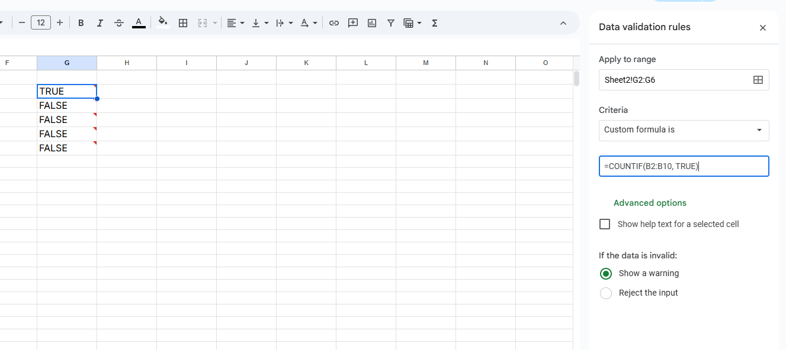This screenshot has width=786, height=350.
Task: Open the functions sigma menu
Action: tap(435, 23)
